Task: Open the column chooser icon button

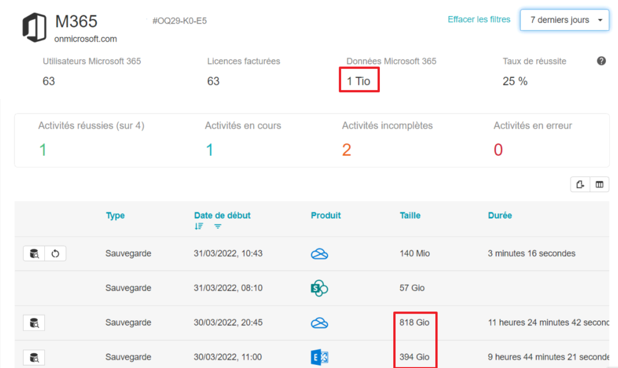Action: 599,184
